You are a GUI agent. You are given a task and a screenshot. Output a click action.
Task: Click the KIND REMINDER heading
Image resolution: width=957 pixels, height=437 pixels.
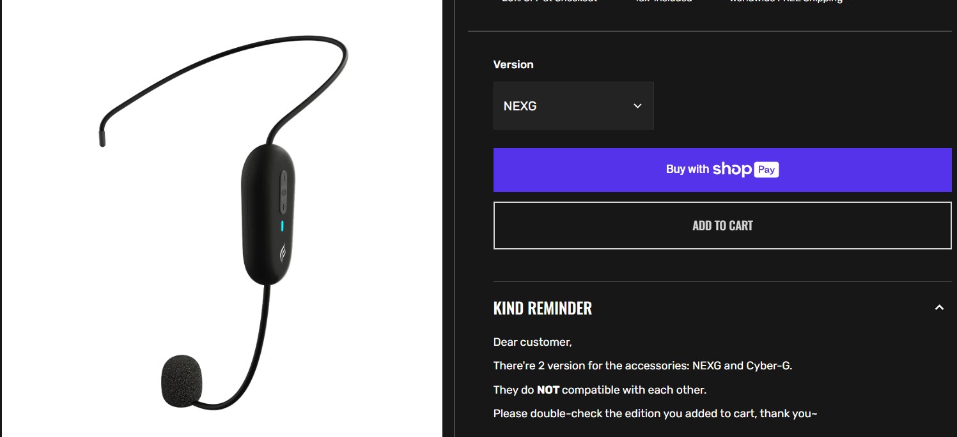(543, 308)
